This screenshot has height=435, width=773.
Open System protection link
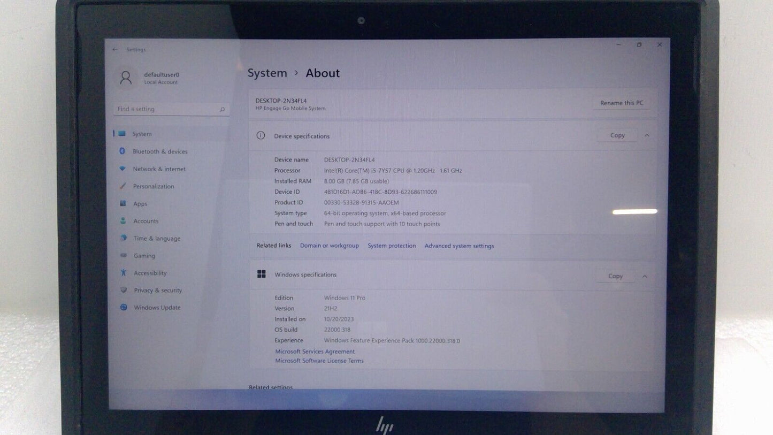tap(392, 246)
